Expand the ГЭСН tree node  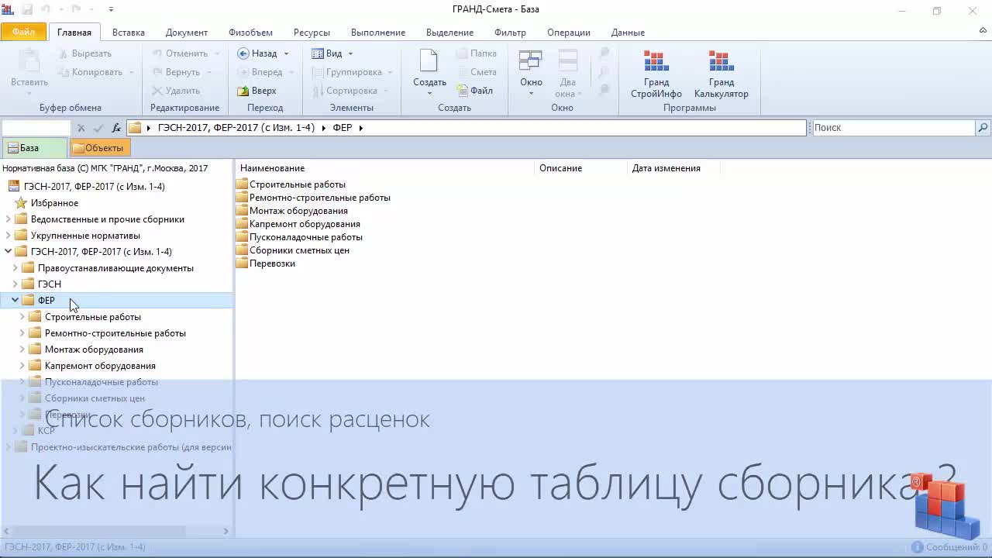(x=15, y=284)
